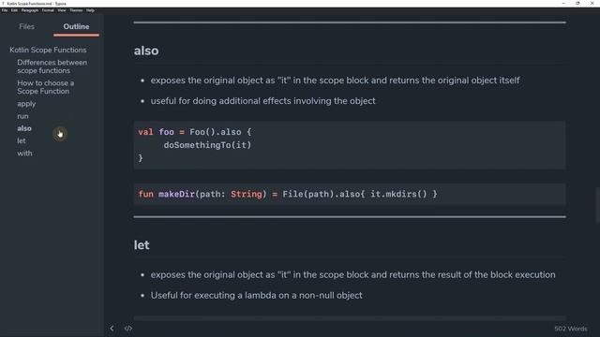600x337 pixels.
Task: Click the Typora app icon in title bar
Action: click(3, 4)
